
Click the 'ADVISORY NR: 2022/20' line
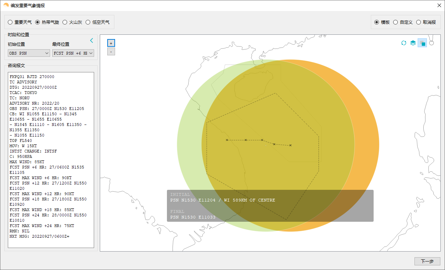[x=34, y=103]
